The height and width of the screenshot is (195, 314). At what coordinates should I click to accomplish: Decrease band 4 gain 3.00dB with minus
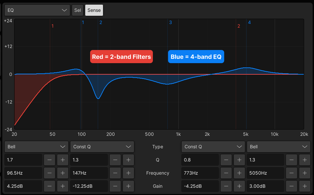pyautogui.click(x=291, y=186)
